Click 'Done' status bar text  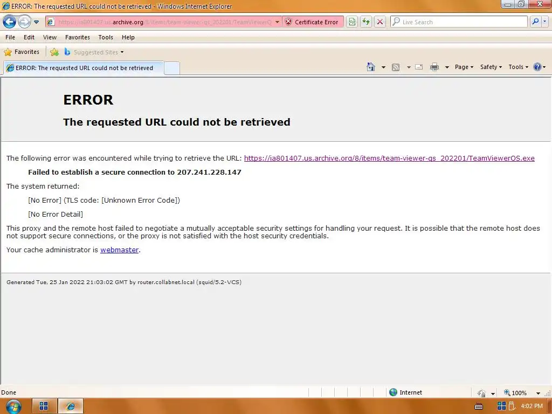click(9, 392)
